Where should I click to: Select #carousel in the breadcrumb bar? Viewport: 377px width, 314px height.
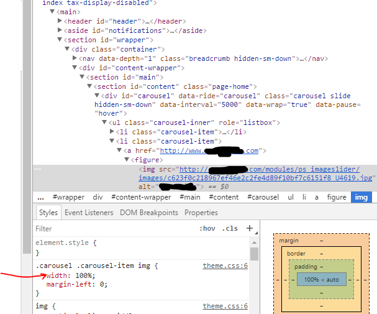tap(263, 197)
